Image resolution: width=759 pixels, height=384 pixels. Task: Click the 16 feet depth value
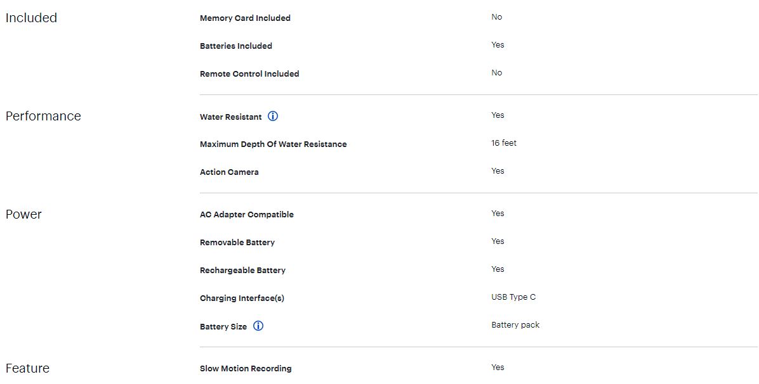click(x=504, y=143)
